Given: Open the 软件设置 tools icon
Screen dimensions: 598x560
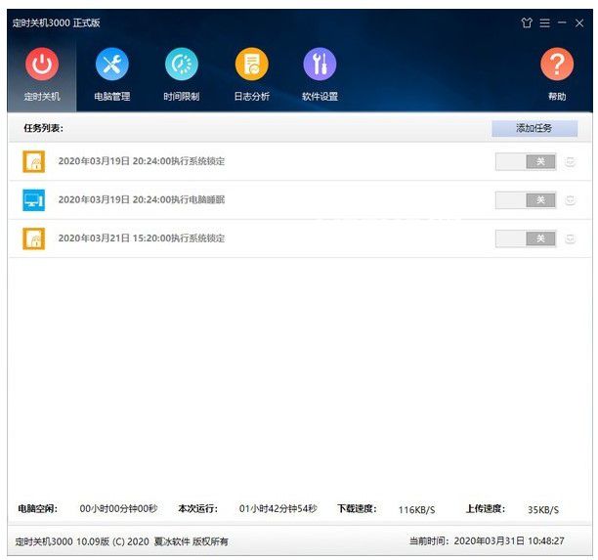Looking at the screenshot, I should [x=320, y=64].
